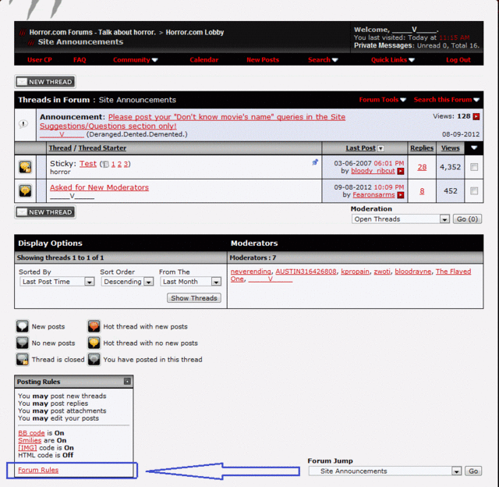The image size is (499, 487).
Task: Click the No new posts legend icon
Action: pyautogui.click(x=23, y=343)
